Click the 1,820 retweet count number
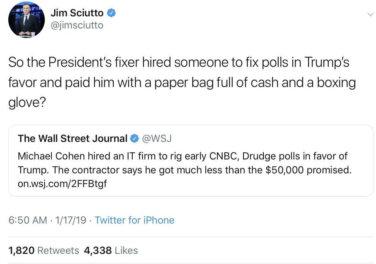This screenshot has height=264, width=376. point(21,250)
